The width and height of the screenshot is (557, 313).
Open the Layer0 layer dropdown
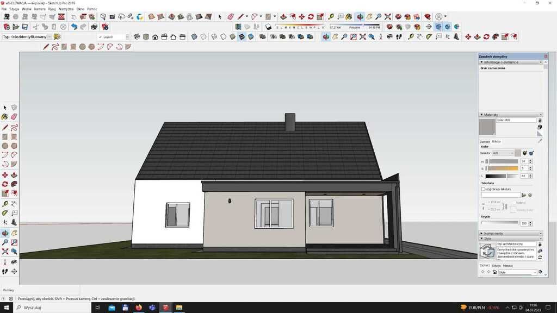click(x=128, y=37)
